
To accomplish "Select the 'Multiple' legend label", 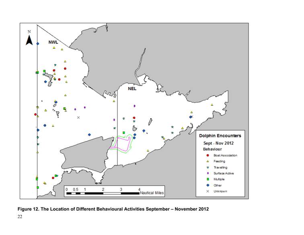I will click(219, 179).
